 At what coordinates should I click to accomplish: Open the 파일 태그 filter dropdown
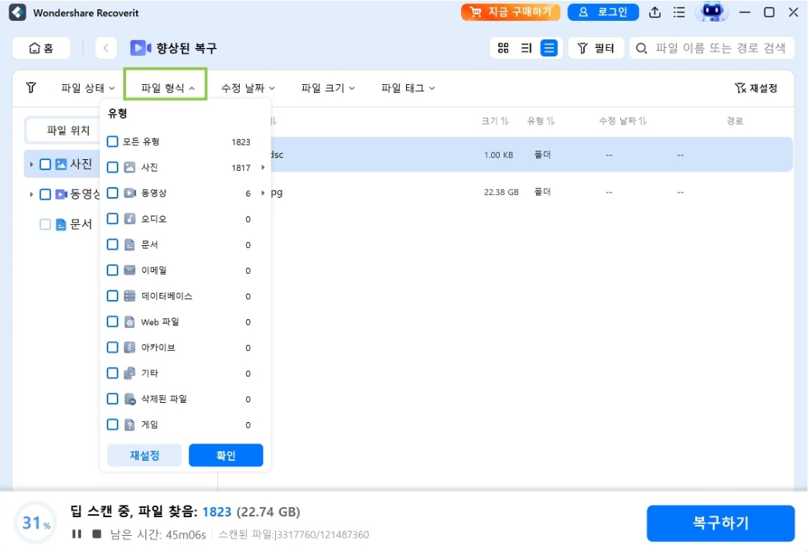pyautogui.click(x=408, y=88)
